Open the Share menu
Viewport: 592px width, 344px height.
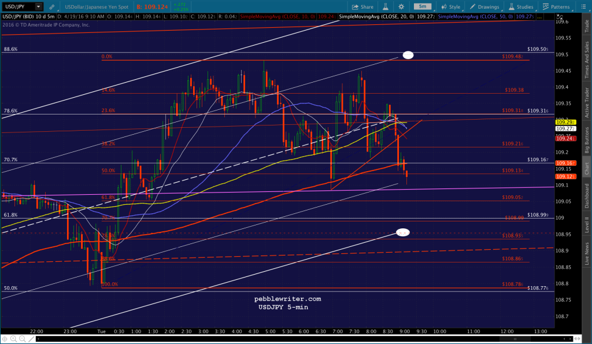[x=362, y=7]
